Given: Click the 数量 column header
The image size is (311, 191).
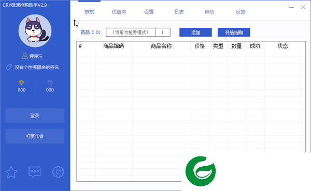Looking at the screenshot, I should point(237,46).
